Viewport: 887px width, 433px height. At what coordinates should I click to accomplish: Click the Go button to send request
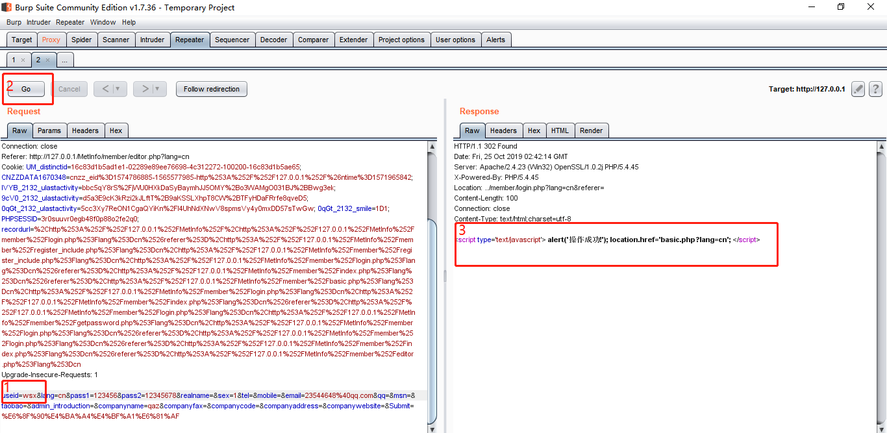pos(26,89)
